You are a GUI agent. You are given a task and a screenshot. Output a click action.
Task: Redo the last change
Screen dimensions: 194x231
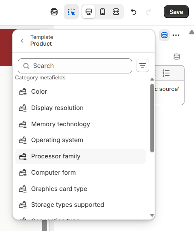(x=148, y=12)
